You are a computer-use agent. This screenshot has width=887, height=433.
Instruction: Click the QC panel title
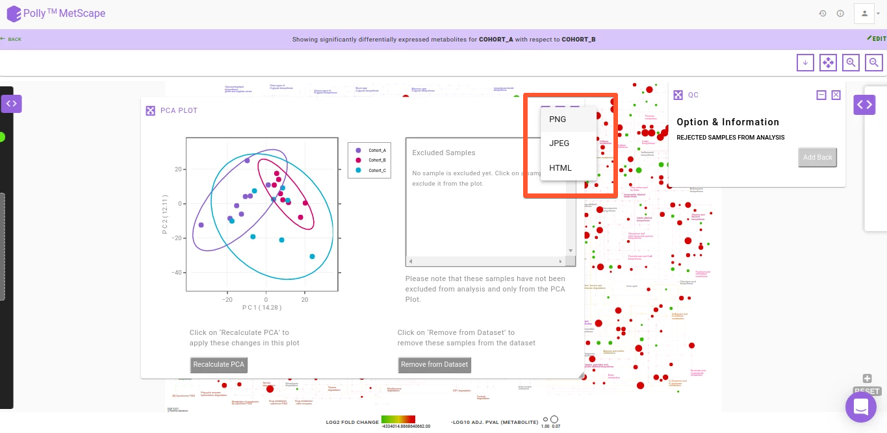693,95
